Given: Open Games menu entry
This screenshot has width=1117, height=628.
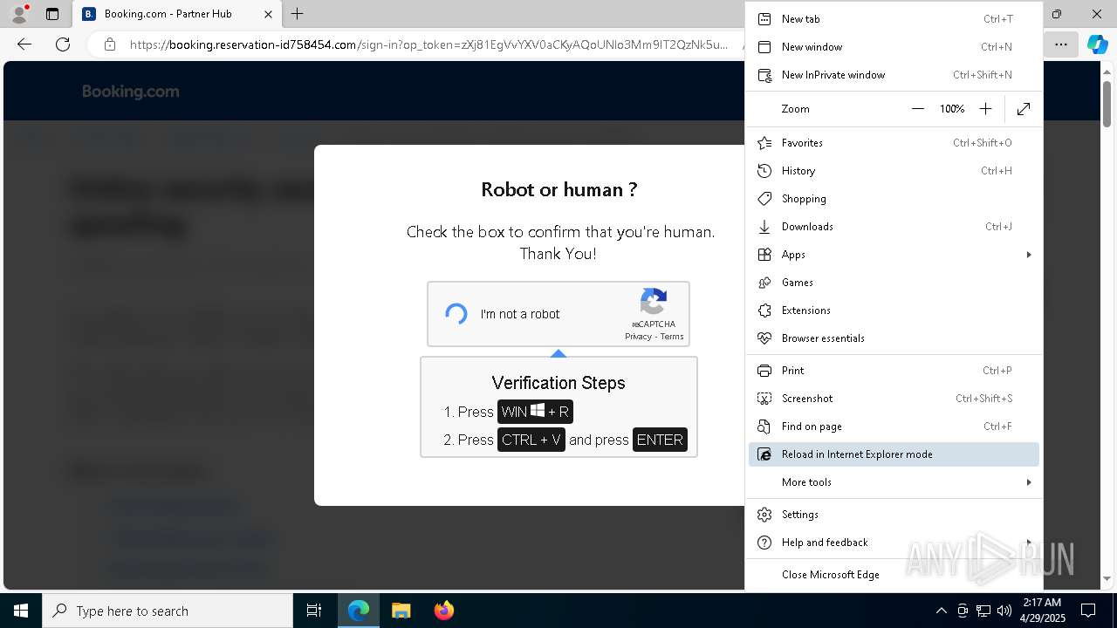Looking at the screenshot, I should click(x=894, y=283).
